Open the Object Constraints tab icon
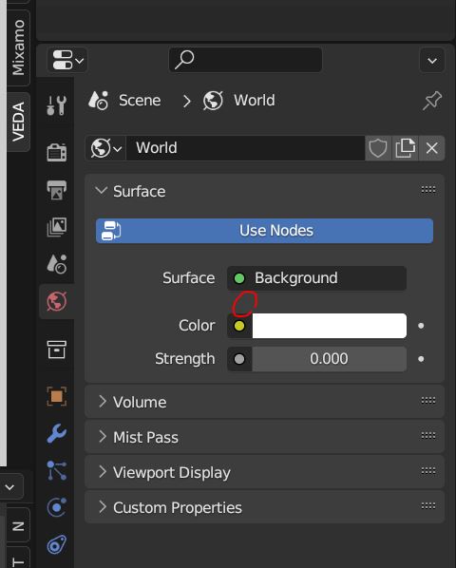This screenshot has width=456, height=568. pyautogui.click(x=56, y=544)
